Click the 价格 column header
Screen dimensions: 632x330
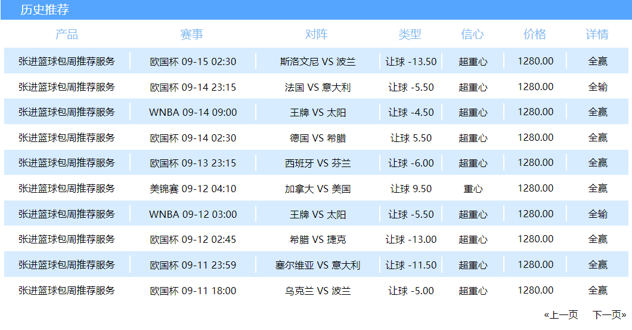click(x=535, y=35)
